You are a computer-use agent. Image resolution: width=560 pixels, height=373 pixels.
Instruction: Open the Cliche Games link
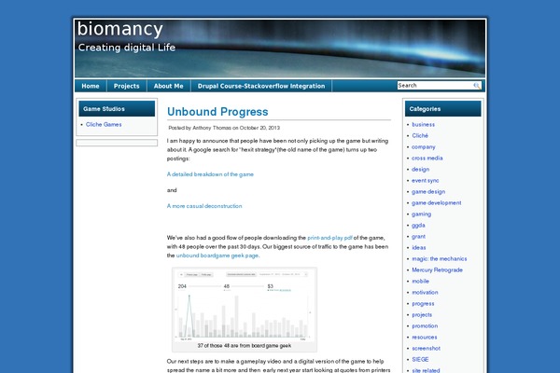[x=104, y=124]
